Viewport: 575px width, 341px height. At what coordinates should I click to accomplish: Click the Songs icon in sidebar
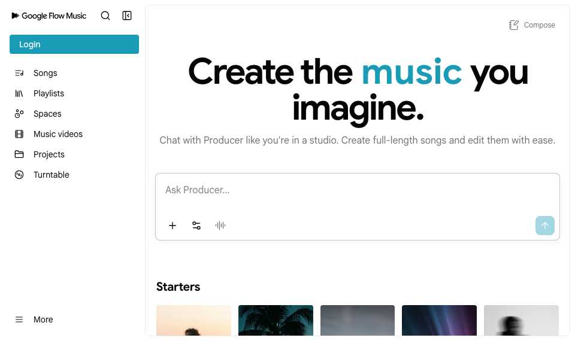(19, 73)
